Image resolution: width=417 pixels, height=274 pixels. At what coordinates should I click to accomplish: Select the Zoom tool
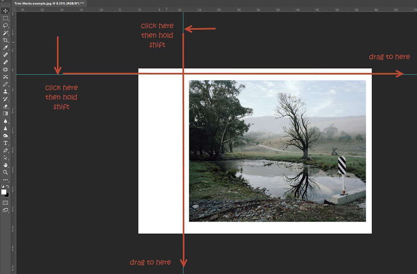[5, 172]
